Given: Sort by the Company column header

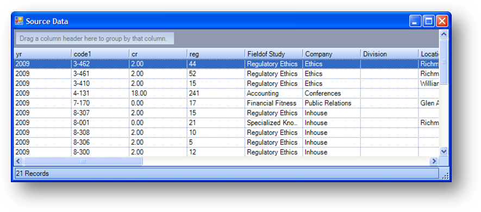Looking at the screenshot, I should [332, 54].
